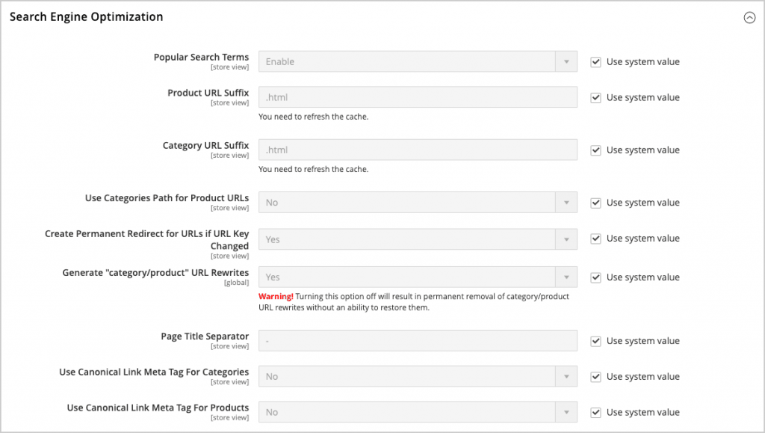
Task: Uncheck Use system value for Popular Search Terms
Action: [595, 61]
